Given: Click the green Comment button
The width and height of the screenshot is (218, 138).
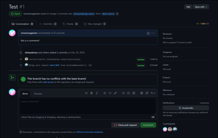Looking at the screenshot, I should [148, 125].
